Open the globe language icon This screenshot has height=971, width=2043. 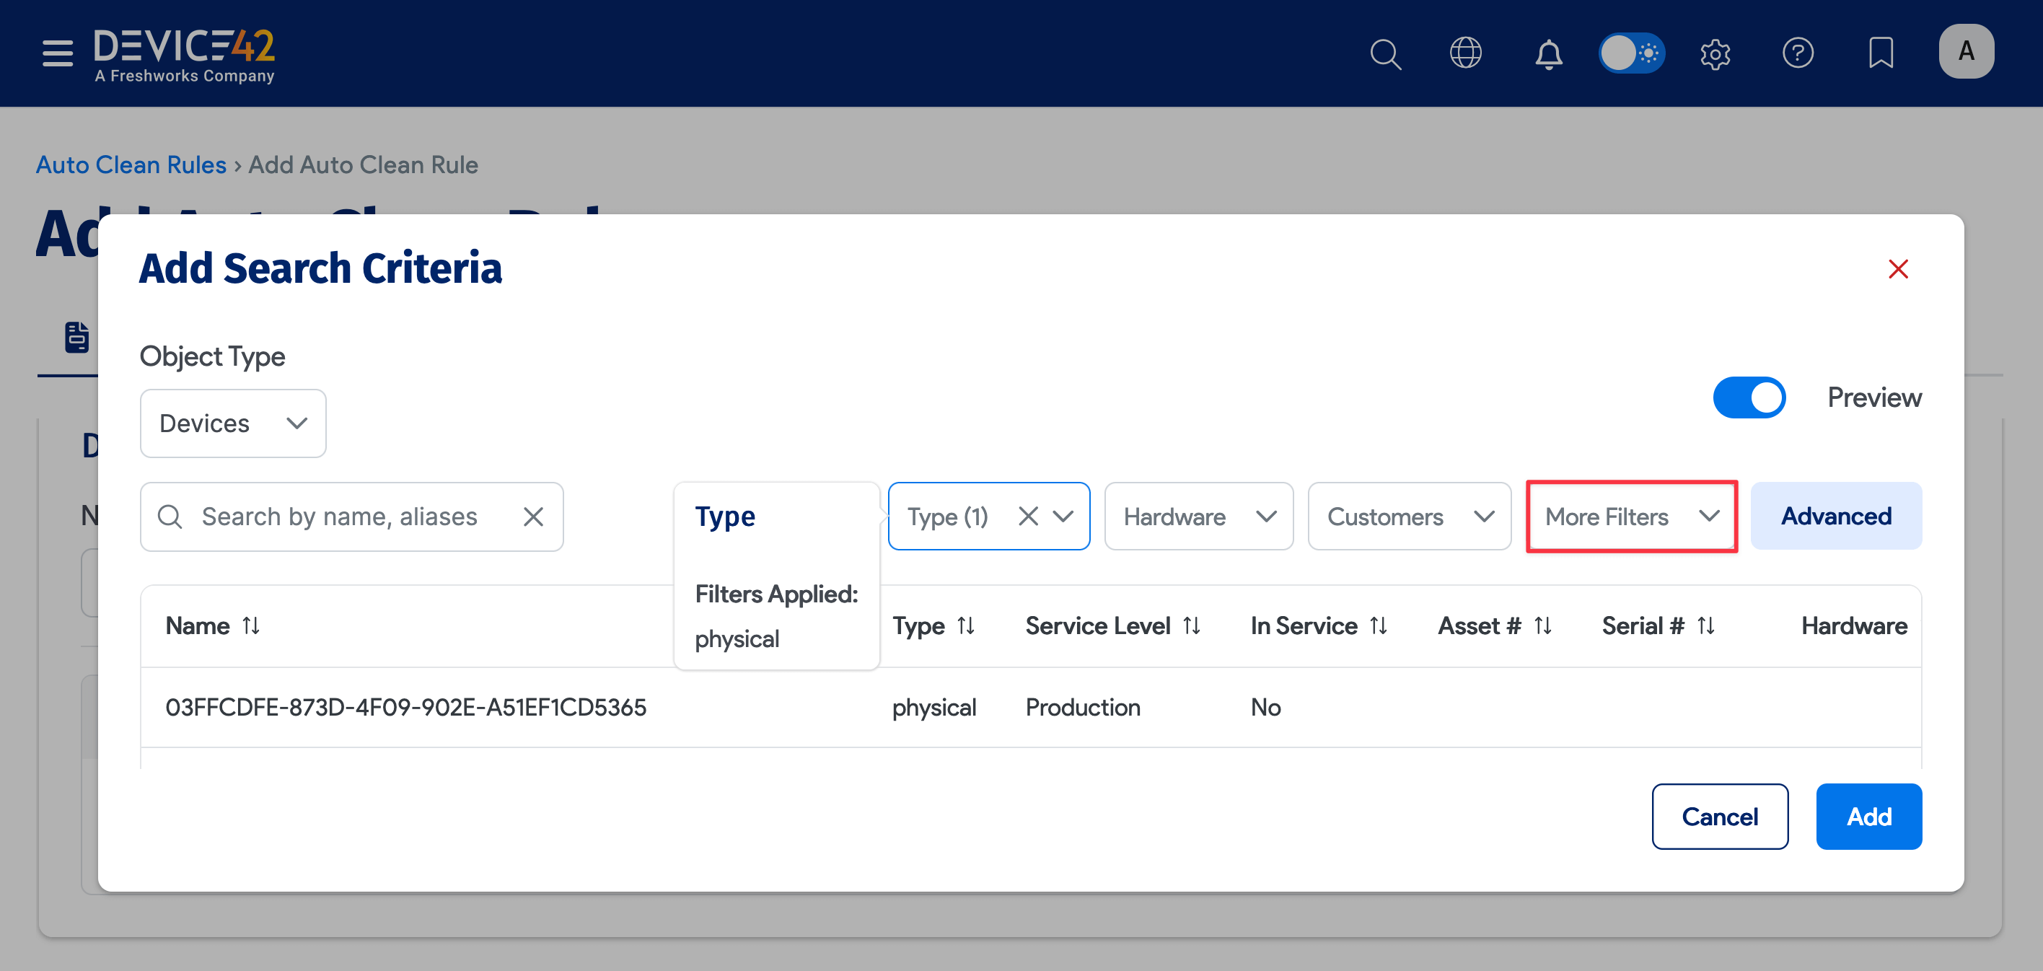tap(1465, 53)
